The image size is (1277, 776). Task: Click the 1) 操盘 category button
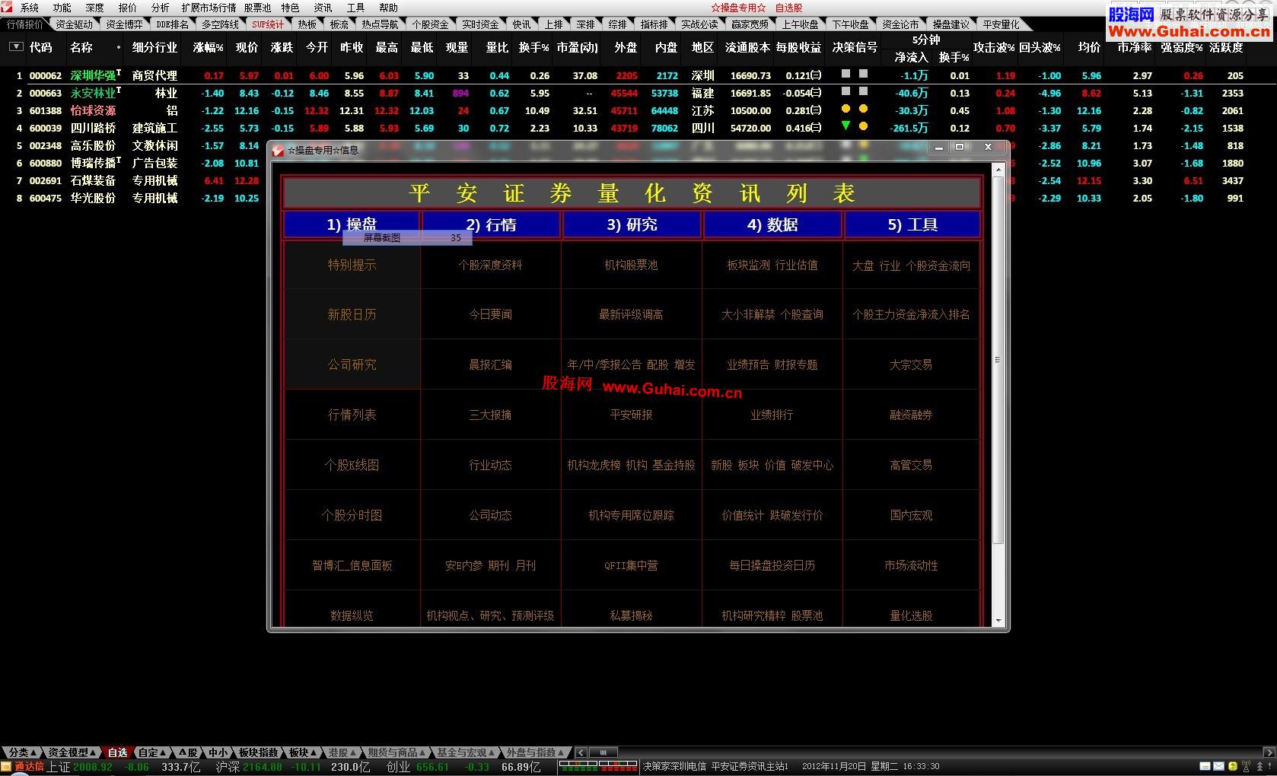tap(352, 224)
